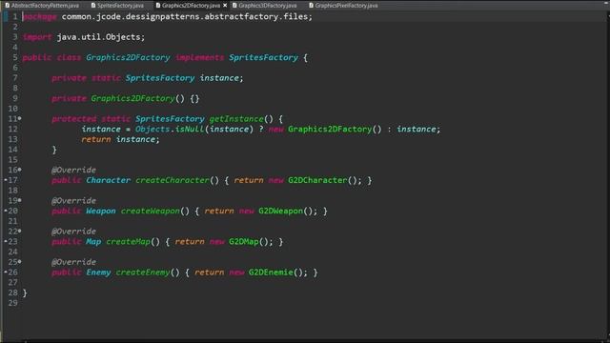
Task: Collapse the fold marker at line 16
Action: point(19,170)
